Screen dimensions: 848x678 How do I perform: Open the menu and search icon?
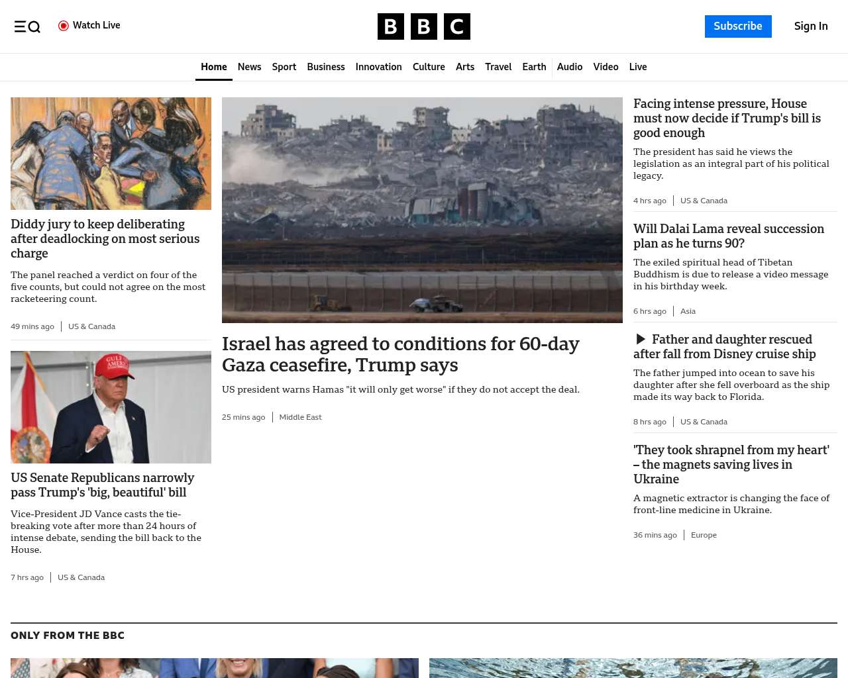click(x=27, y=26)
